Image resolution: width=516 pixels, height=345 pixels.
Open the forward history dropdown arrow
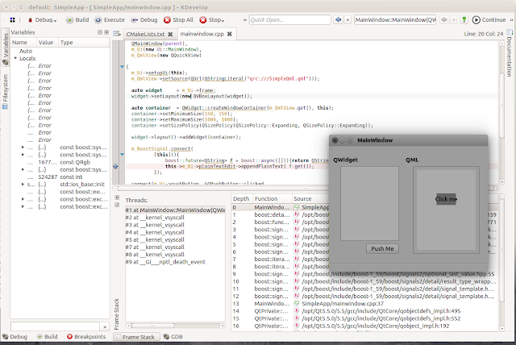[454, 20]
